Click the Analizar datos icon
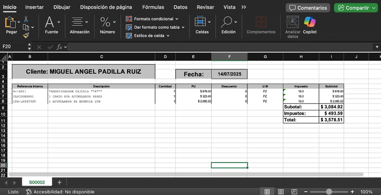The height and width of the screenshot is (195, 381). point(293,22)
